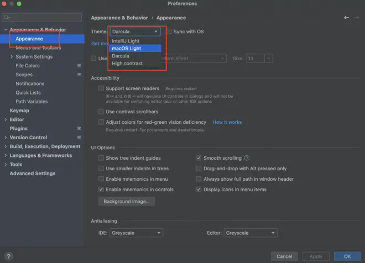Open the font Size dropdown arrow
Screen dimensions: 365x263
[x=269, y=59]
